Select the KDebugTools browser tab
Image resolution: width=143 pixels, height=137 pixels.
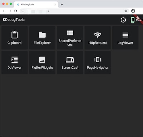tap(36, 5)
